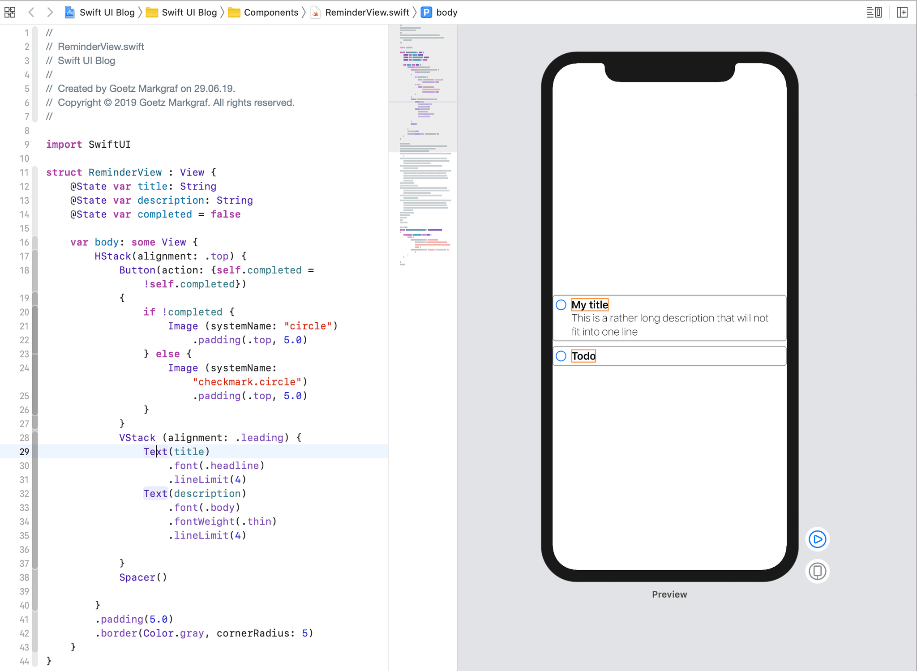The width and height of the screenshot is (917, 671).
Task: Click the Preview on Device button
Action: (817, 571)
